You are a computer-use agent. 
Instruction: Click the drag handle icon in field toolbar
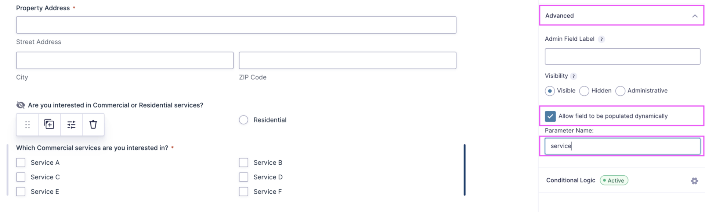[28, 125]
